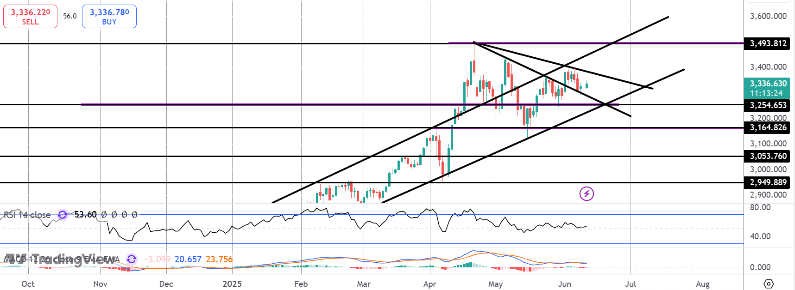The image size is (795, 290).
Task: Click the 2025 label on time axis
Action: coord(232,284)
